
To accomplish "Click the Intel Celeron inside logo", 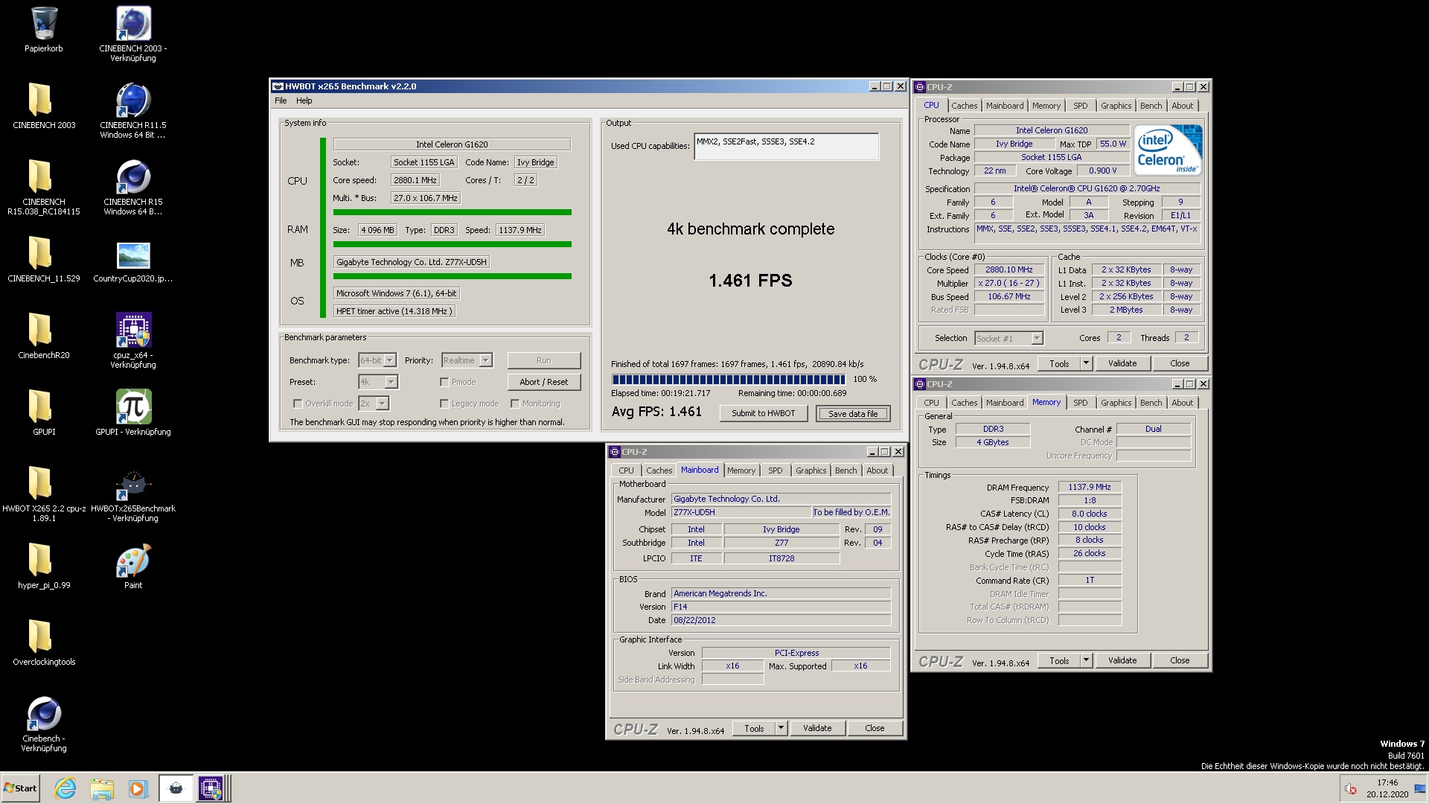I will pyautogui.click(x=1168, y=149).
